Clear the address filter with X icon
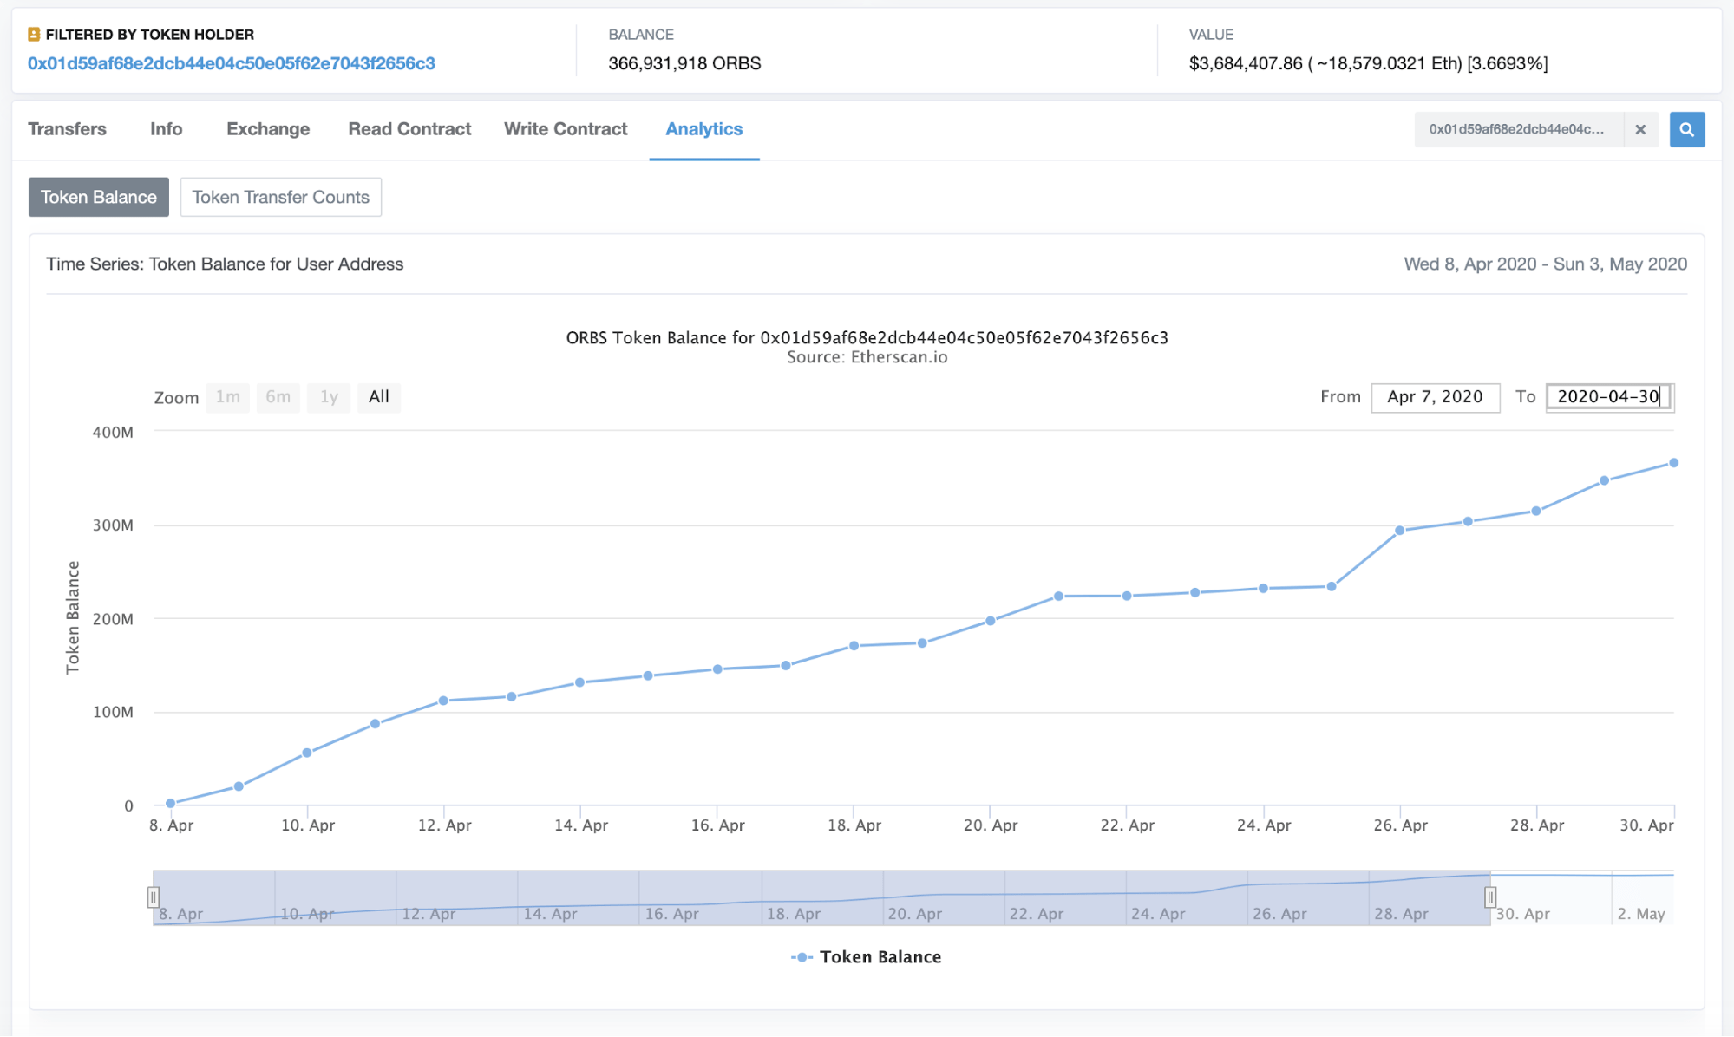Image resolution: width=1734 pixels, height=1037 pixels. (1639, 129)
